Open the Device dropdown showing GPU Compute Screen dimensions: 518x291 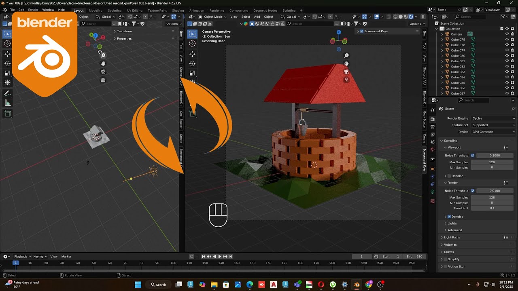click(x=493, y=132)
